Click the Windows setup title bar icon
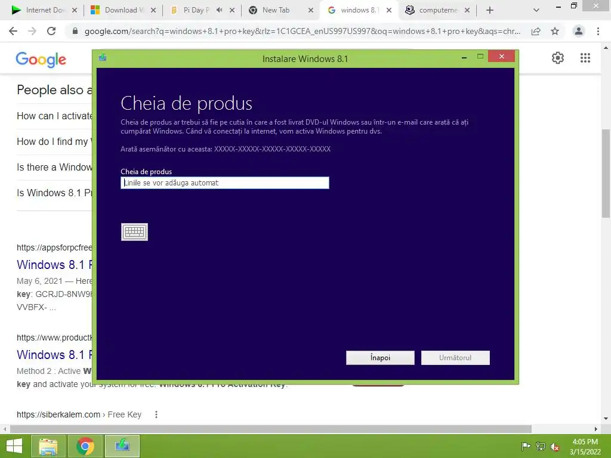The width and height of the screenshot is (611, 458). (103, 58)
